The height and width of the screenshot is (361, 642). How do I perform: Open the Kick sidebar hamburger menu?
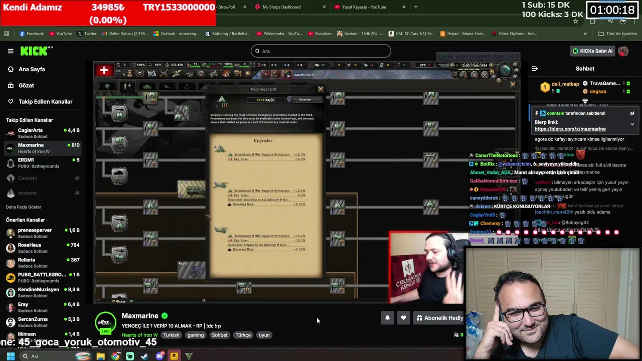(x=11, y=51)
